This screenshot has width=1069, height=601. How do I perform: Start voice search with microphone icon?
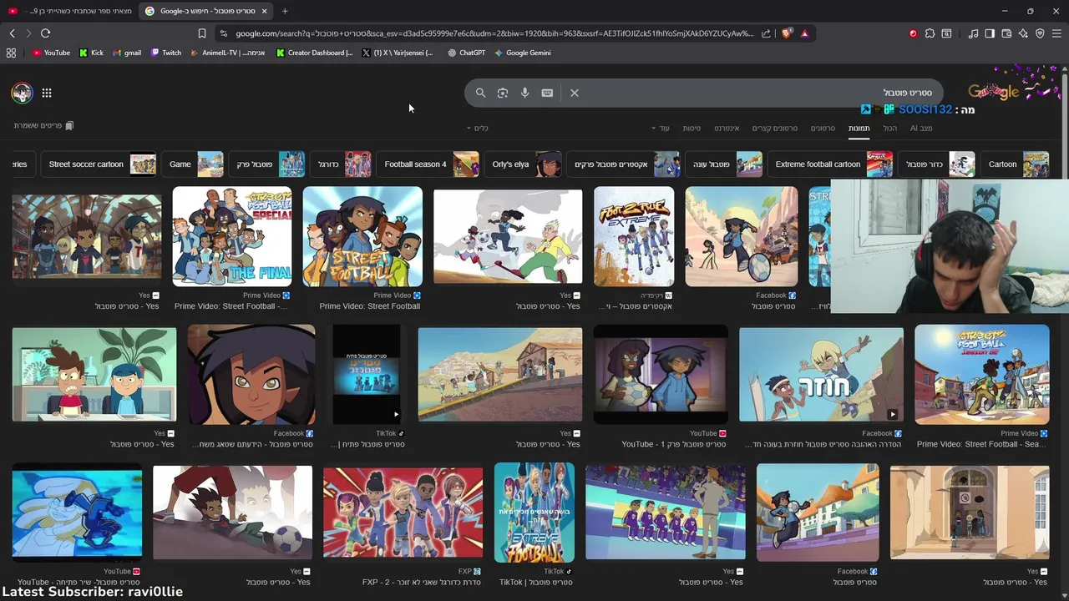pyautogui.click(x=524, y=93)
